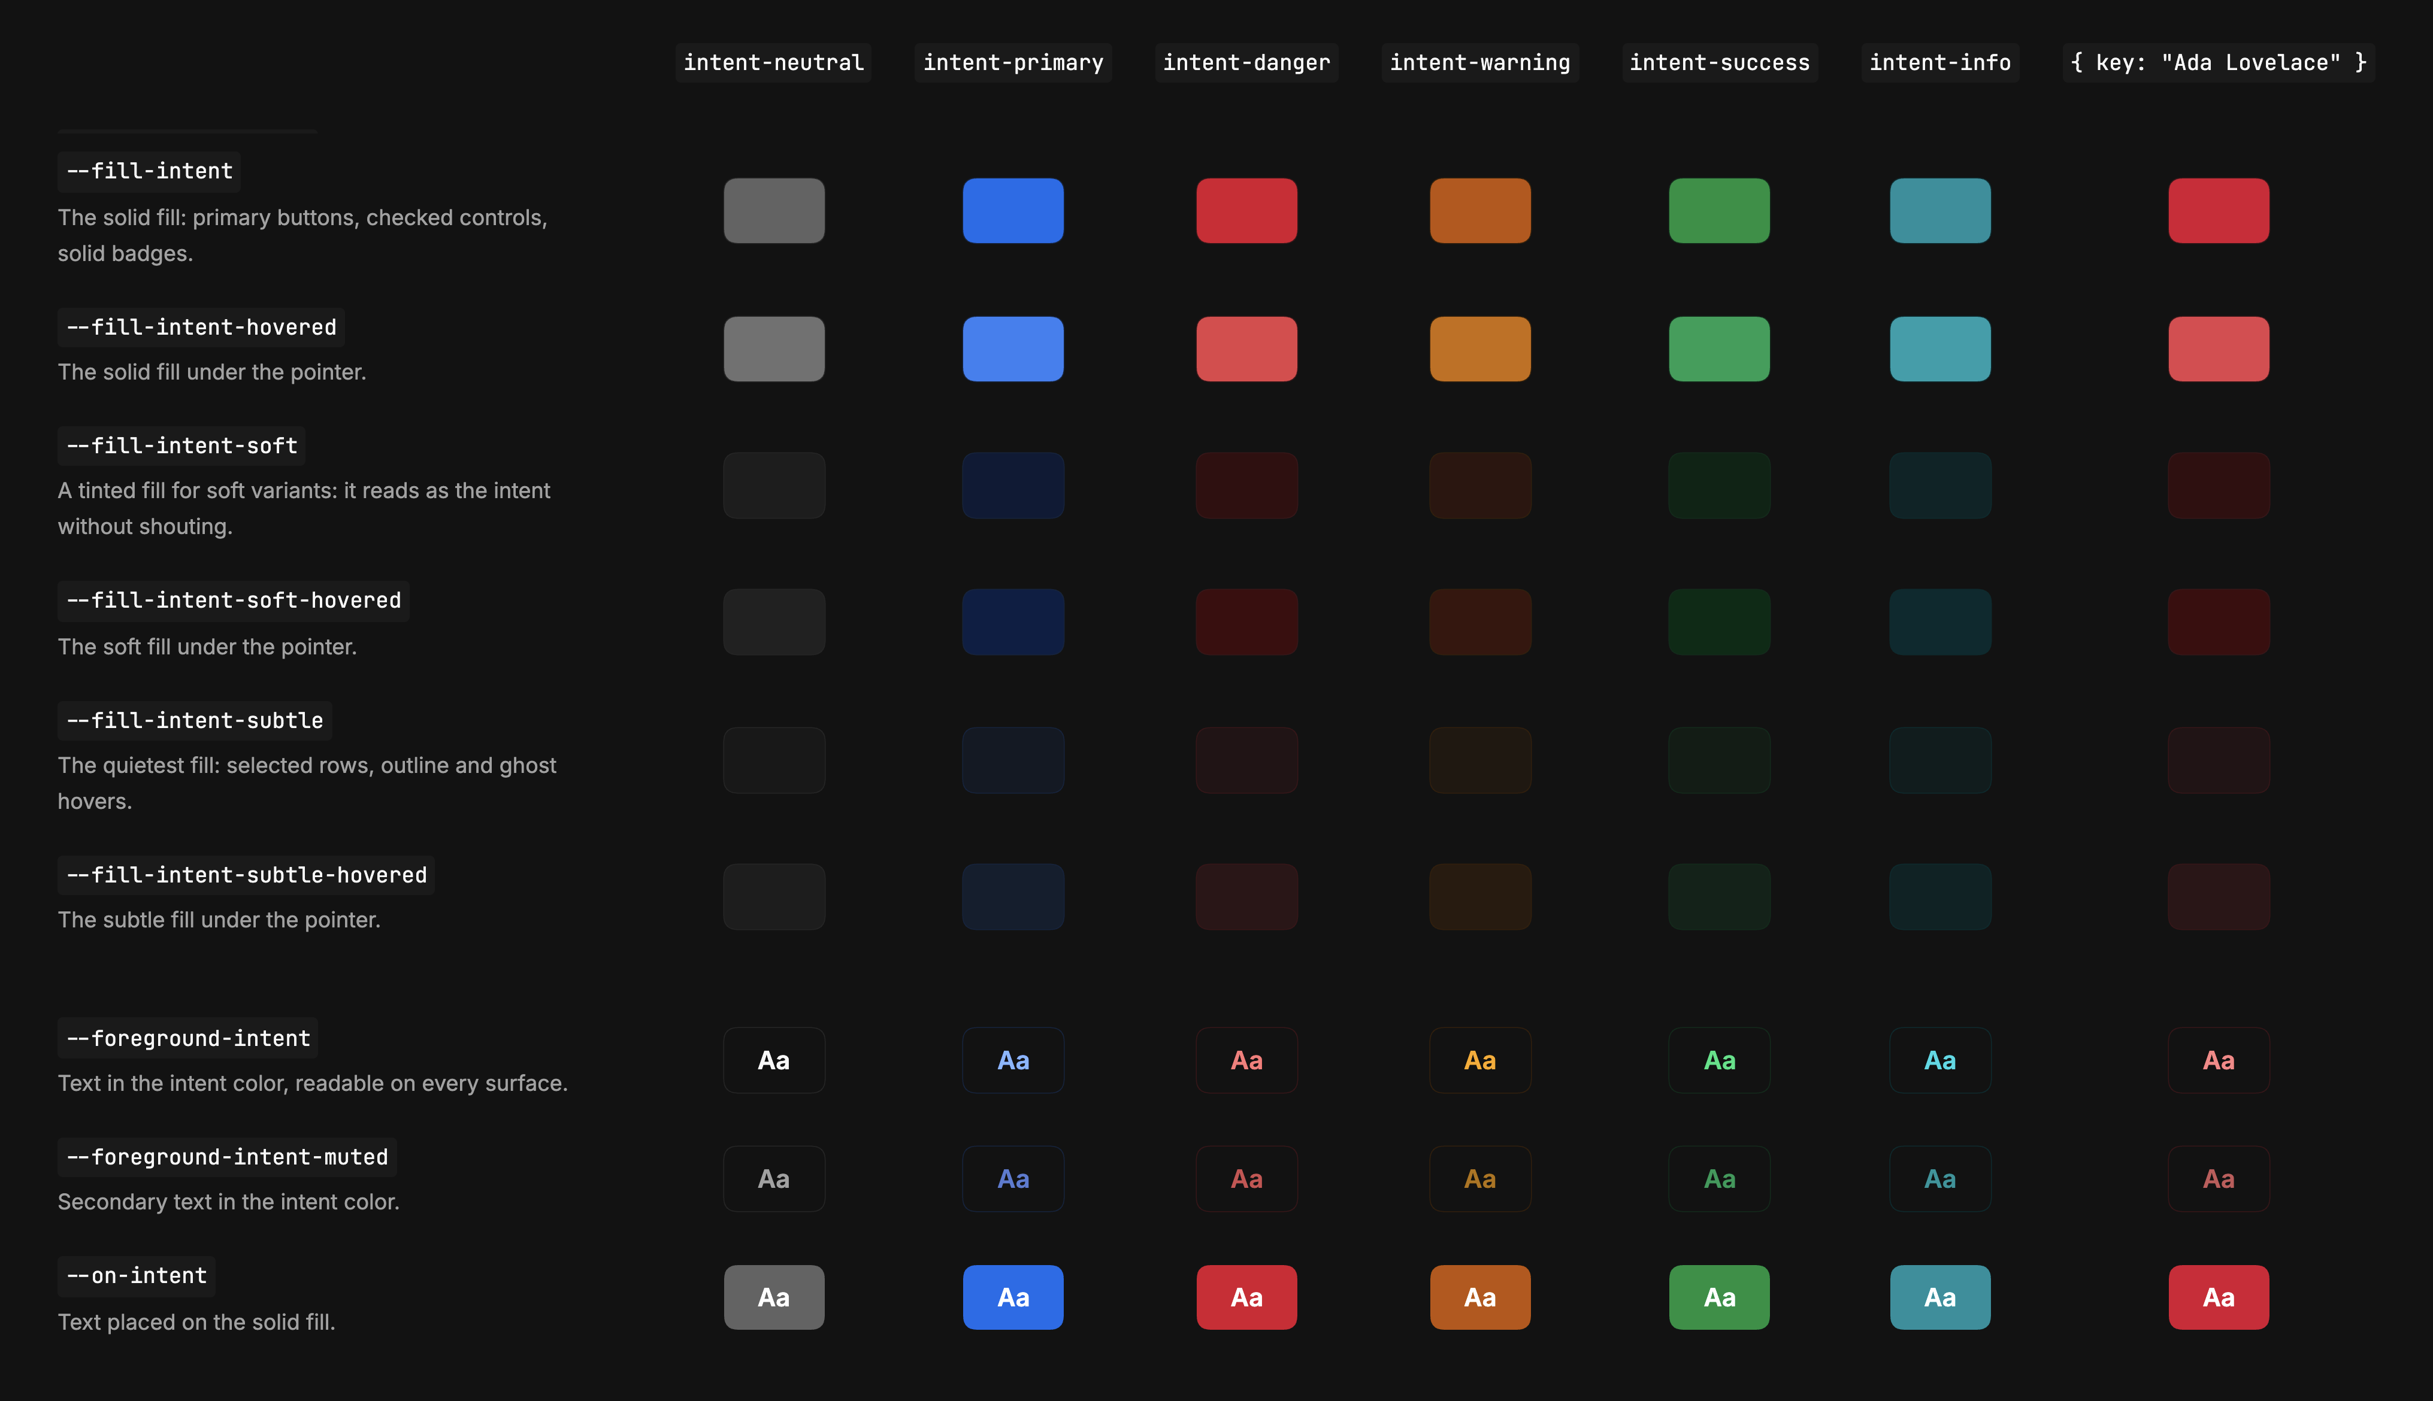Choose the --fill-intent-hovered swatch under intent-neutral
Image resolution: width=2433 pixels, height=1401 pixels.
[x=774, y=349]
